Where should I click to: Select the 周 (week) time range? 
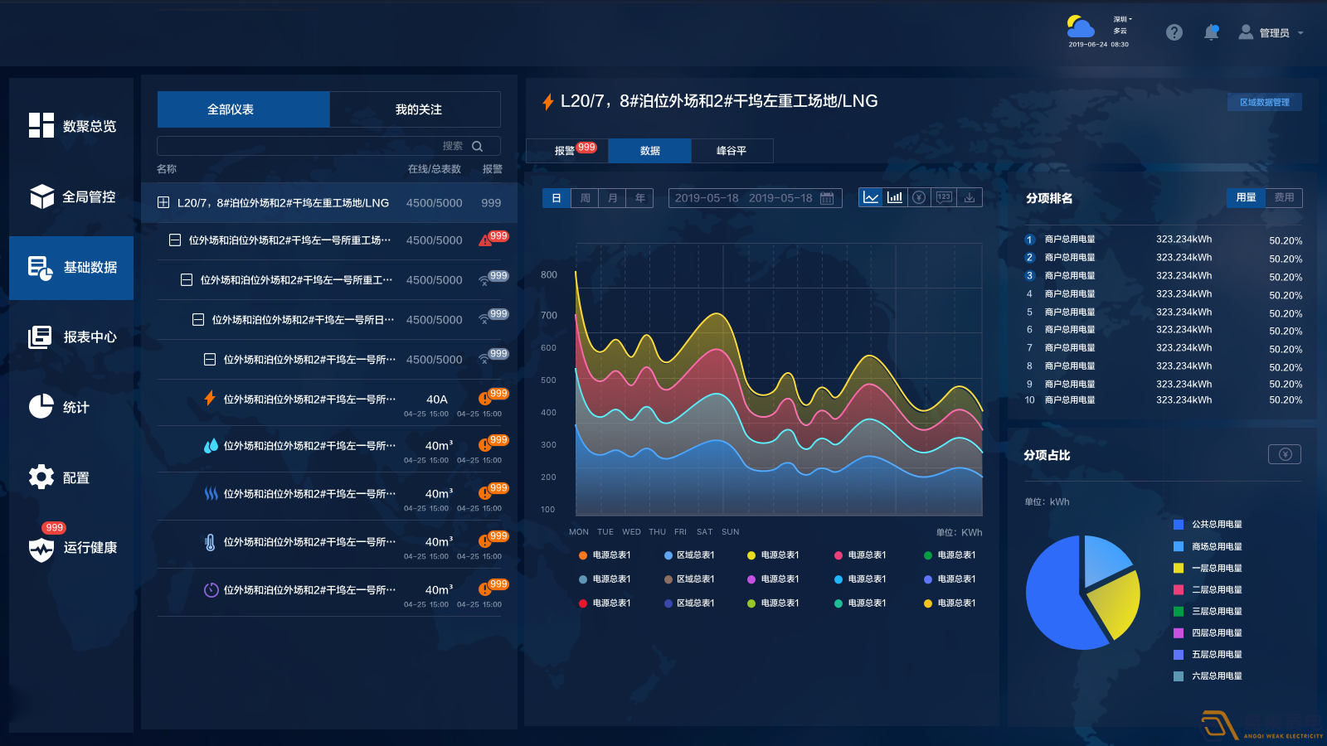585,198
